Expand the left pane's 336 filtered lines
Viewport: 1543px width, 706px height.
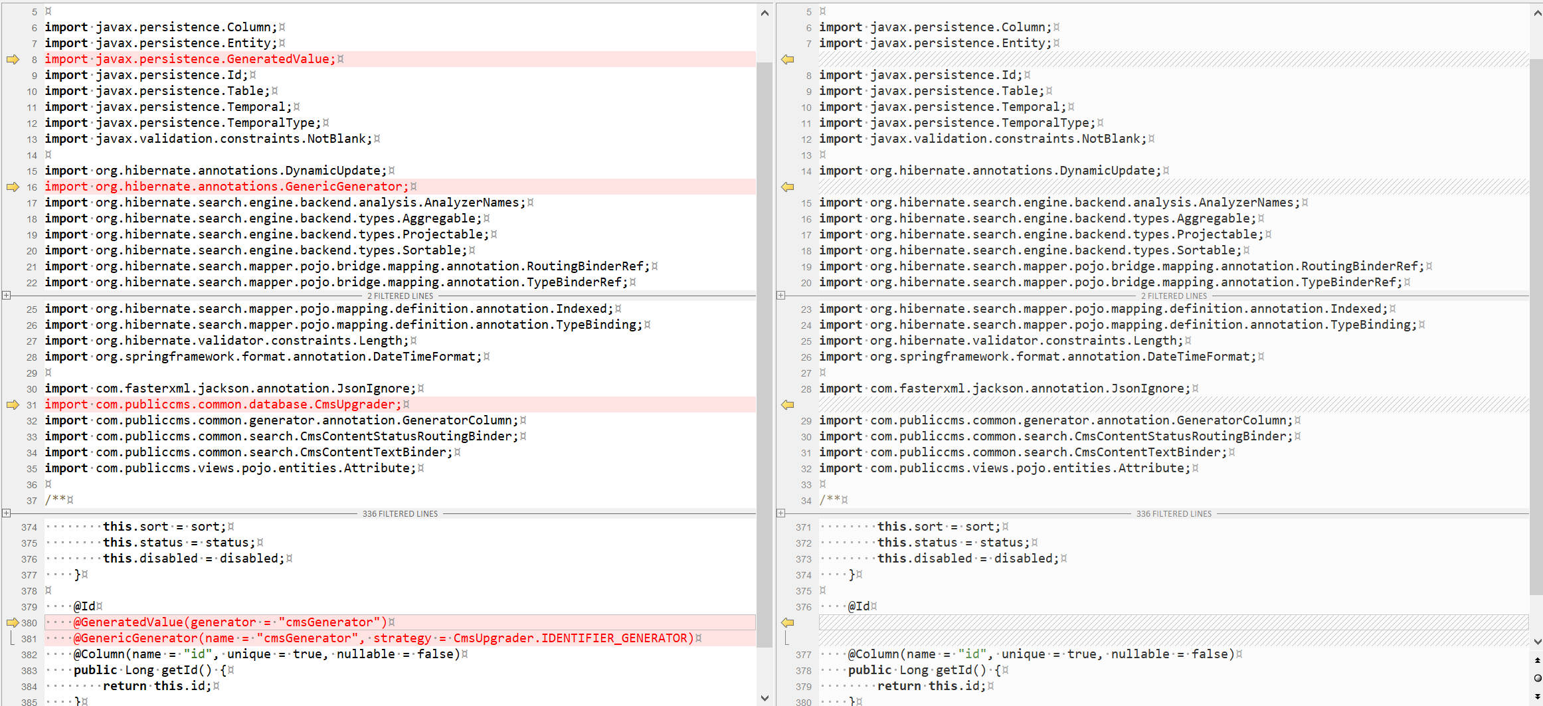tap(7, 513)
